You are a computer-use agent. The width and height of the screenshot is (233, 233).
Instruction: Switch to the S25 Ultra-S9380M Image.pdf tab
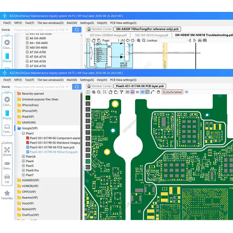click(109, 35)
